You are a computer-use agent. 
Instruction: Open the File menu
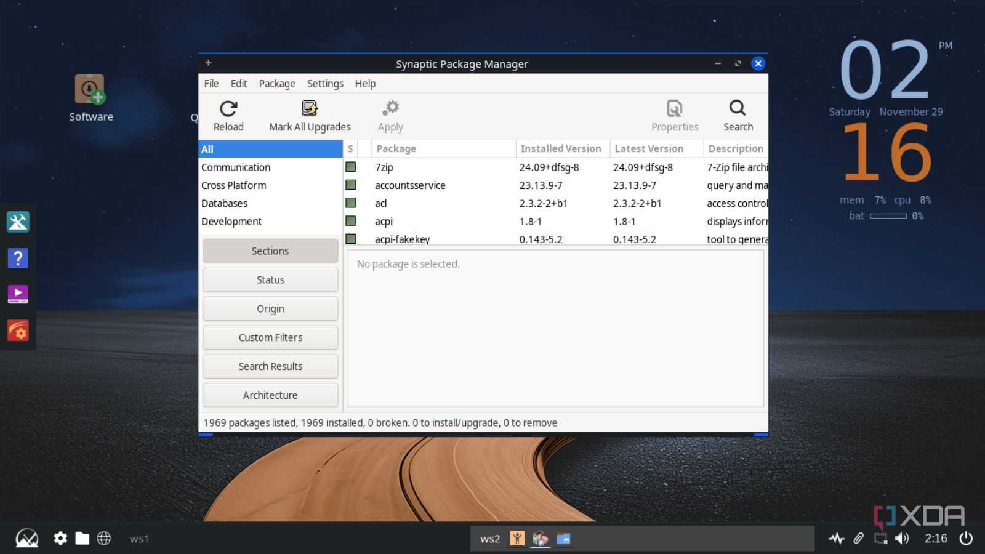coord(211,84)
